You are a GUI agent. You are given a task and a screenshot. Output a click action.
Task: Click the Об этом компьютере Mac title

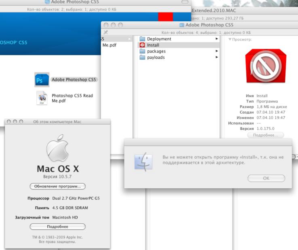point(57,122)
